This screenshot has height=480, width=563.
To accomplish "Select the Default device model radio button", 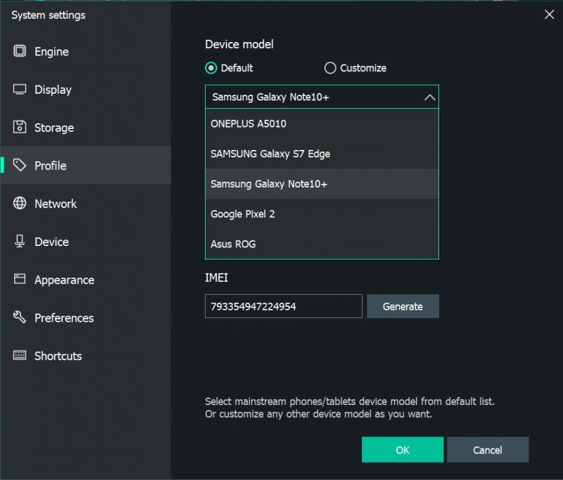I will point(211,68).
